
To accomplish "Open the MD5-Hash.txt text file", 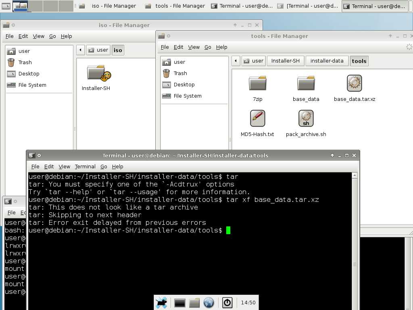I will (x=257, y=119).
